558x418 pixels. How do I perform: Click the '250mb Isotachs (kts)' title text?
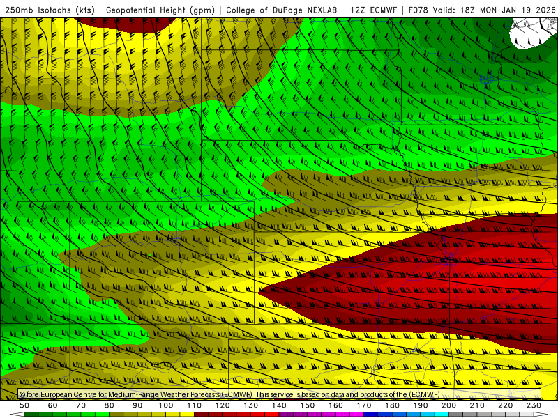pos(50,10)
